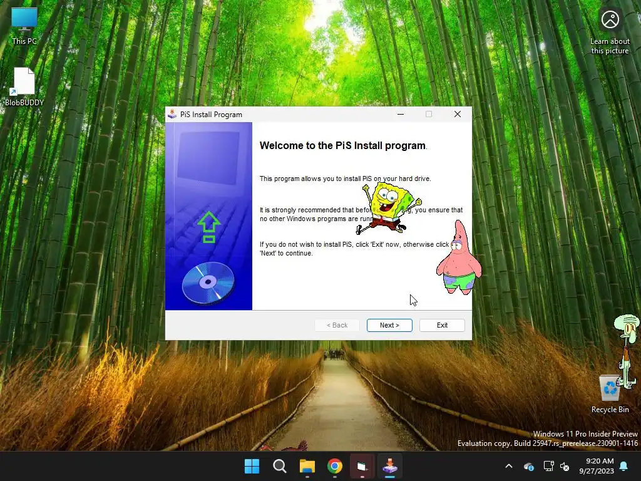Select the Recycle Bin desktop icon
Screen dimensions: 641x481
(x=610, y=394)
